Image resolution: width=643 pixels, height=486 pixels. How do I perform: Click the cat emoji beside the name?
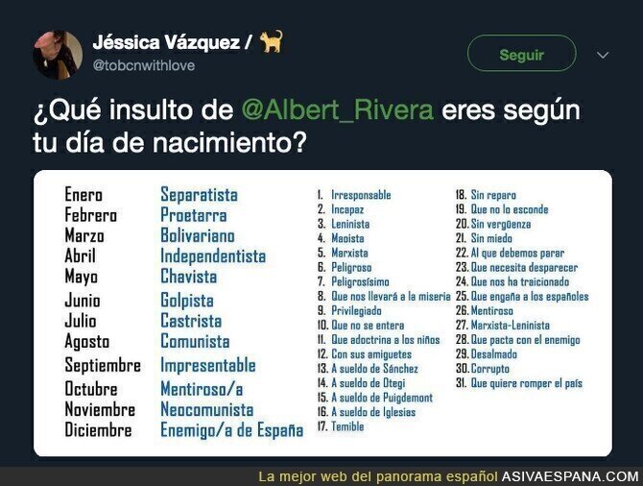[272, 41]
